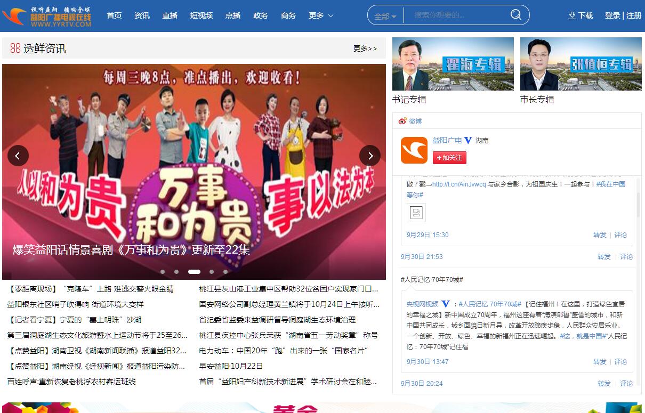The height and width of the screenshot is (413, 645).
Task: Advance carousel with the next arrow
Action: [x=370, y=156]
